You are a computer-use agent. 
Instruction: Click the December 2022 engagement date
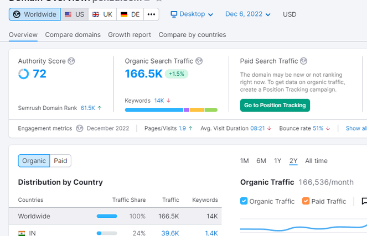click(x=108, y=128)
